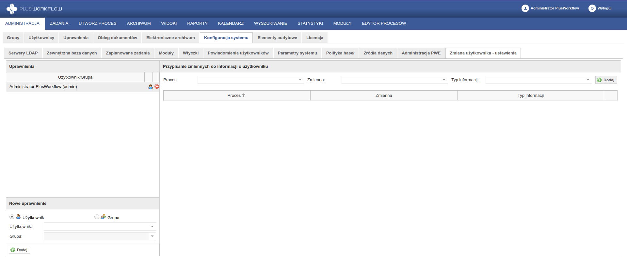This screenshot has width=627, height=257.
Task: Expand the Użytkownik combo box
Action: pos(152,227)
